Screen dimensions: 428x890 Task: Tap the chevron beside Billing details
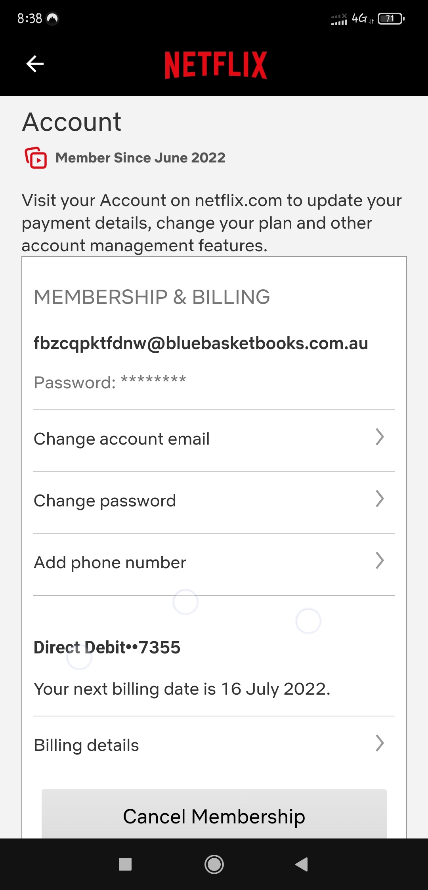[379, 743]
